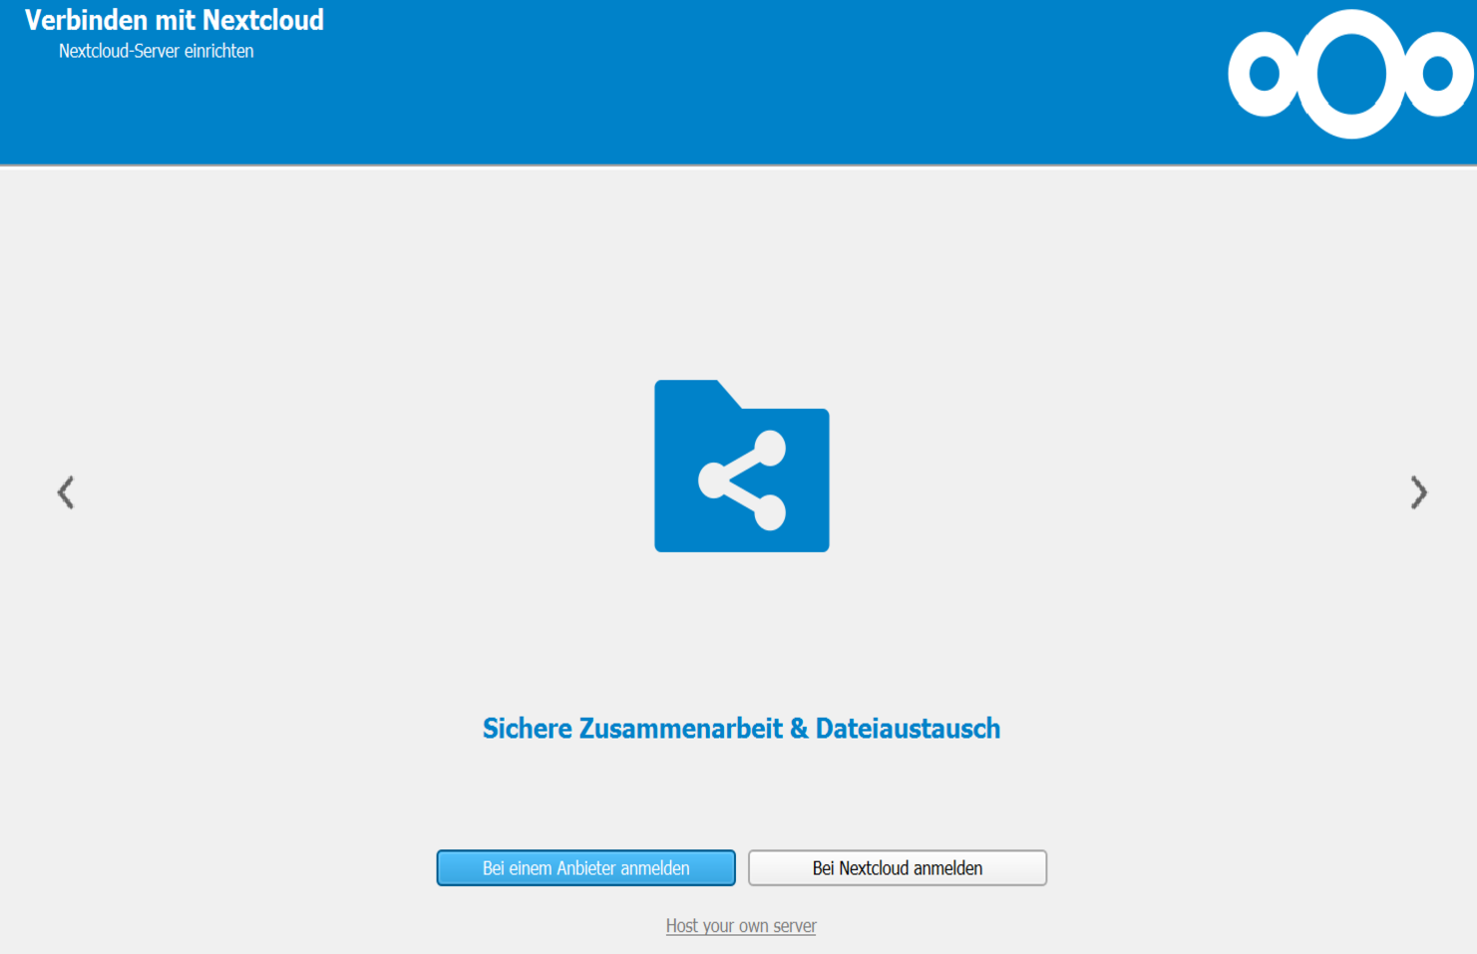Click the 'Sichere Zusammenarbeit & Dateiaustausch' caption
1477x954 pixels.
(741, 729)
